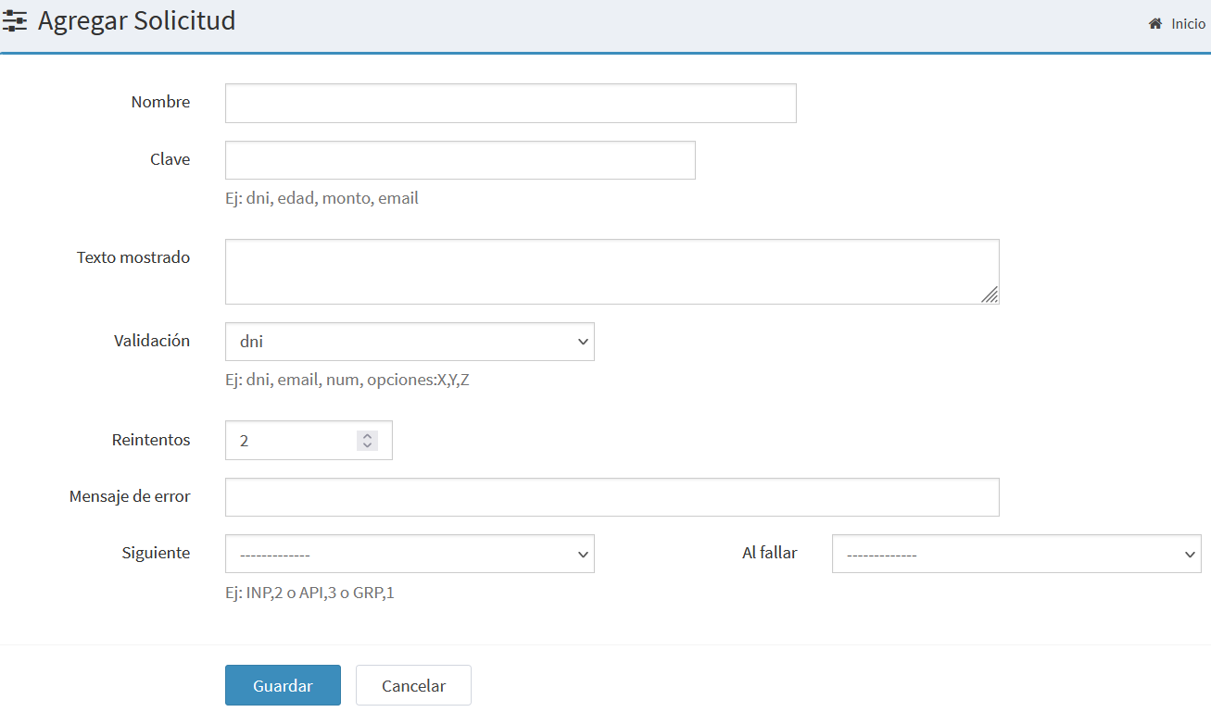Open the Validación dropdown showing dni

[x=410, y=342]
